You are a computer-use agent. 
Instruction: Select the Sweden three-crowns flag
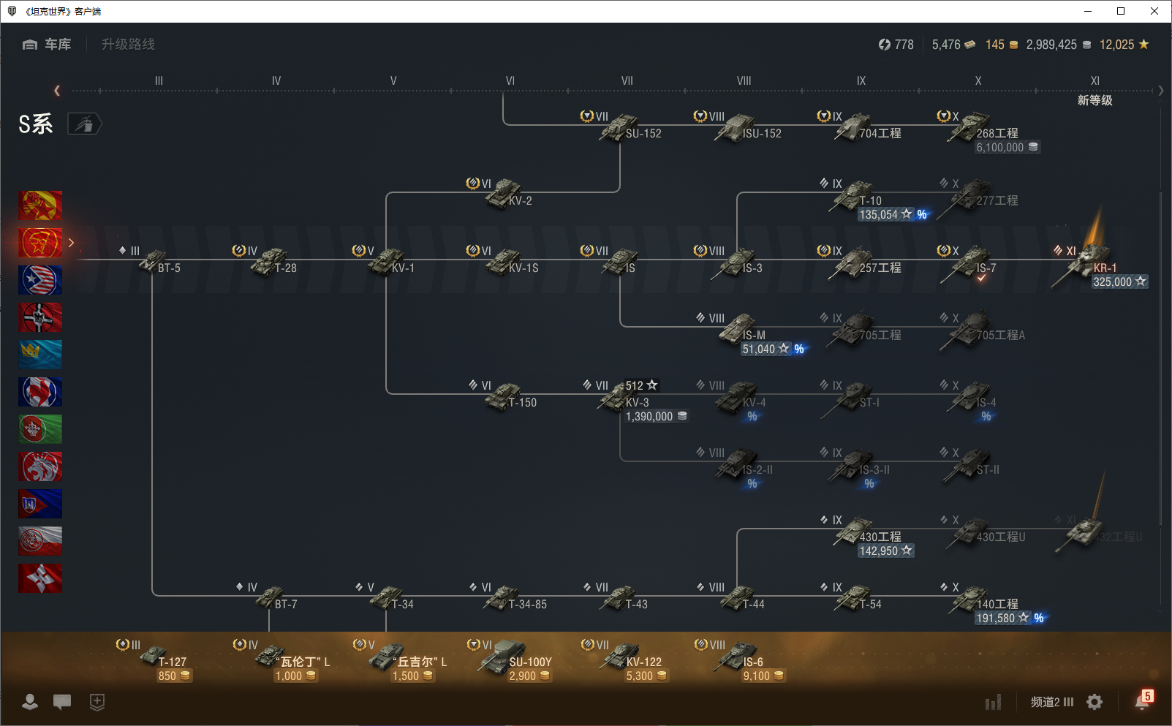point(40,355)
